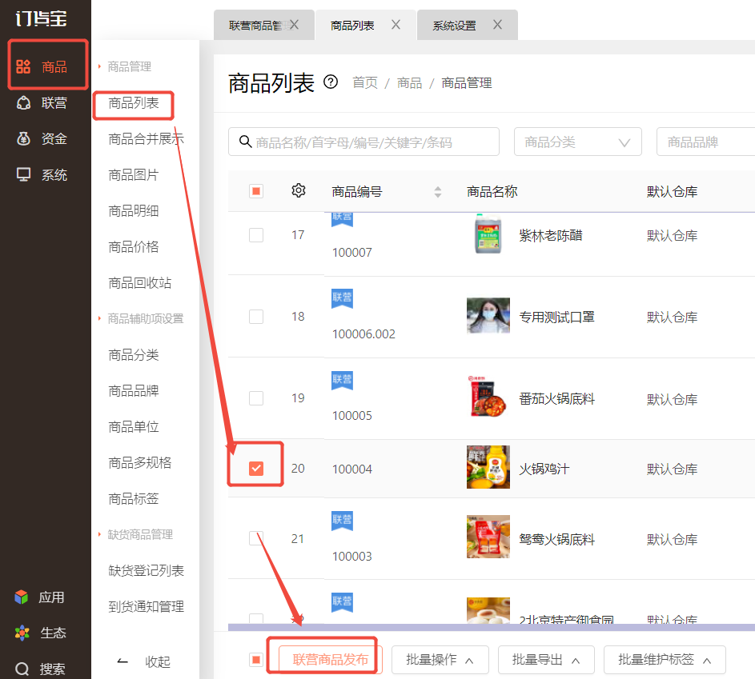Viewport: 755px width, 679px height.
Task: Collapse the 商品辅助项设置 menu group
Action: 141,318
